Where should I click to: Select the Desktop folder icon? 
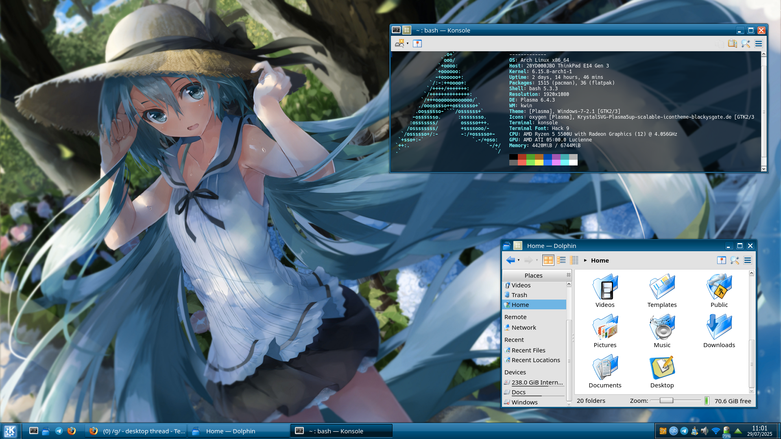[662, 367]
